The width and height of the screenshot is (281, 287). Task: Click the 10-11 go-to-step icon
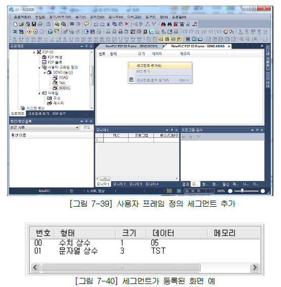(195, 24)
